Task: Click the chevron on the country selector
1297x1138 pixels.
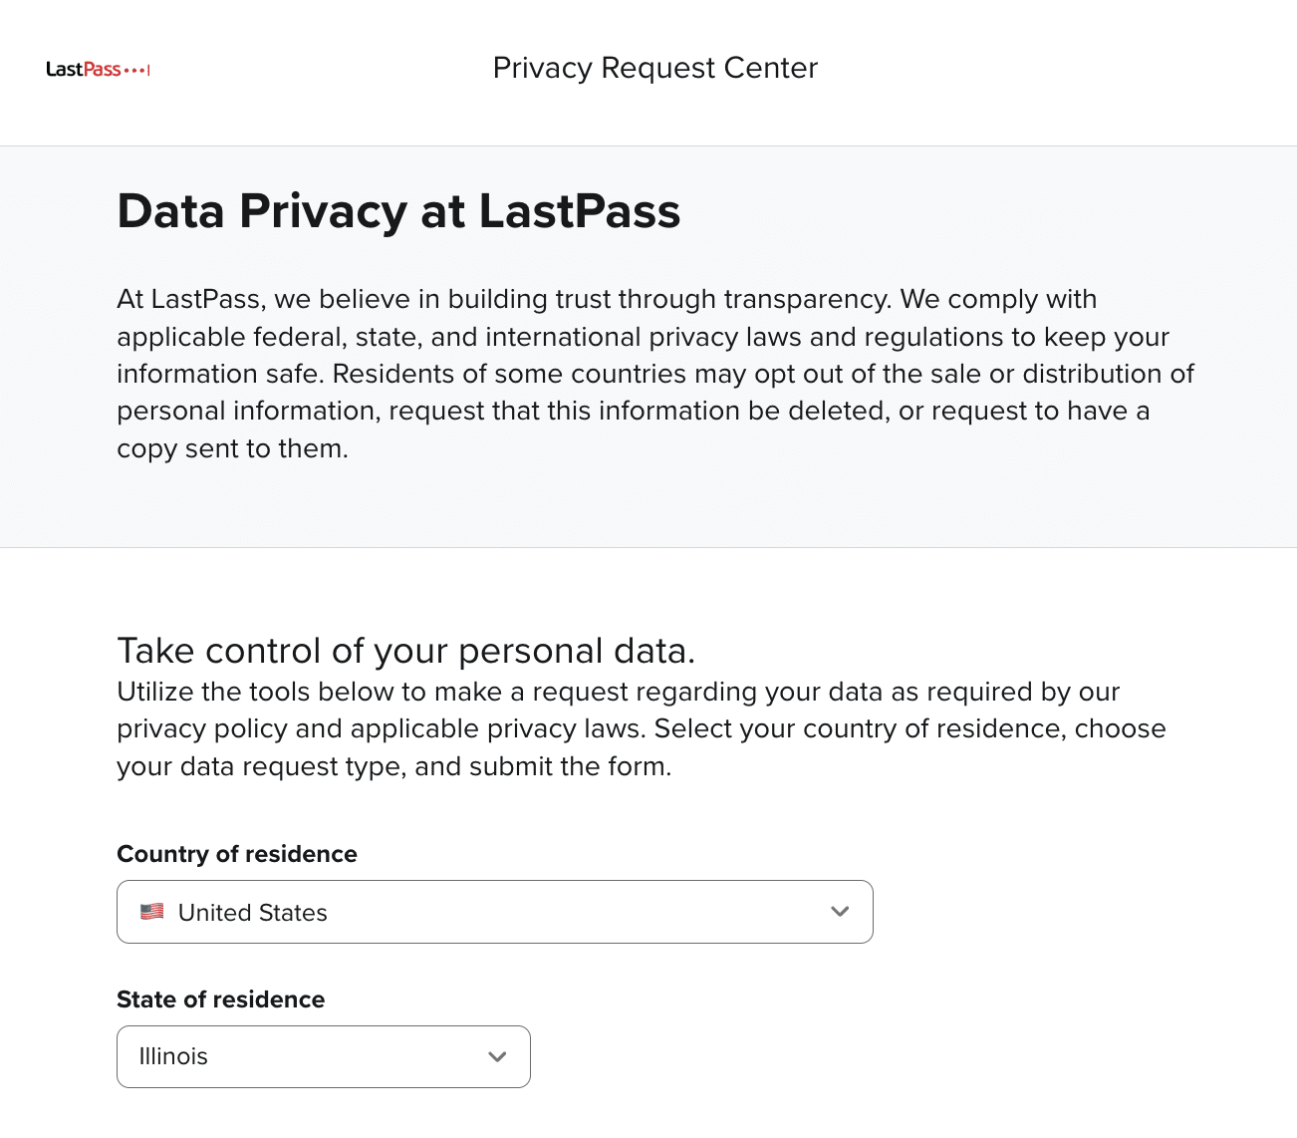Action: 840,911
